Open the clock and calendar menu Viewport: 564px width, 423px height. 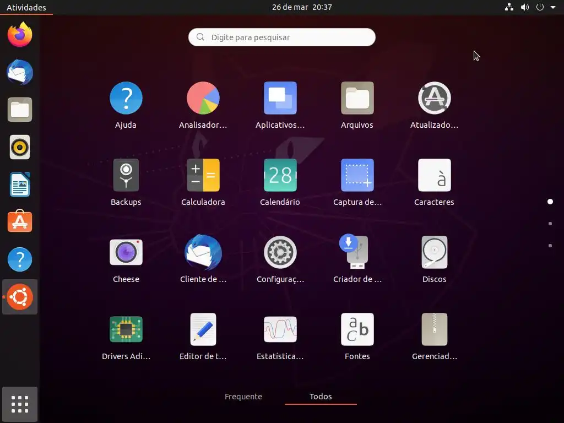(x=302, y=7)
